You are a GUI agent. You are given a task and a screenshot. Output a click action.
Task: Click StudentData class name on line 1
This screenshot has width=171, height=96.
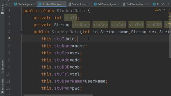pyautogui.click(x=71, y=11)
